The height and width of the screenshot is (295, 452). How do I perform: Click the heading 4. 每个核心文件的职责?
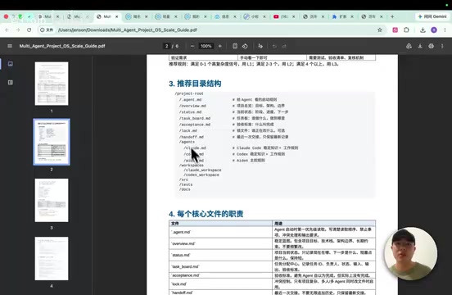[206, 214]
